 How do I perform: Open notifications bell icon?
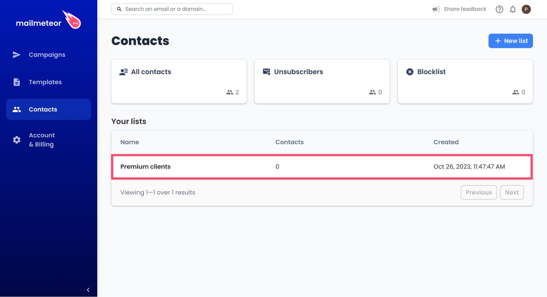pyautogui.click(x=513, y=9)
